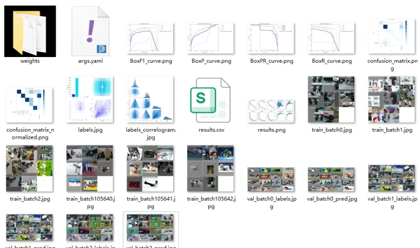This screenshot has width=420, height=248.
Task: Select the labels_correlogram.jpg thumbnail
Action: [x=150, y=99]
